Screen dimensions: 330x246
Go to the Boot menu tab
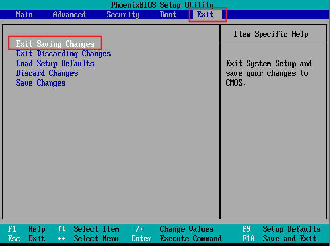[168, 15]
